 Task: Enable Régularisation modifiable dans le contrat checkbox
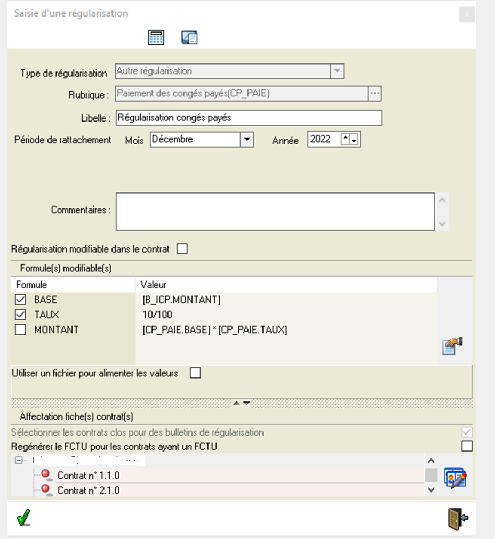tap(182, 249)
